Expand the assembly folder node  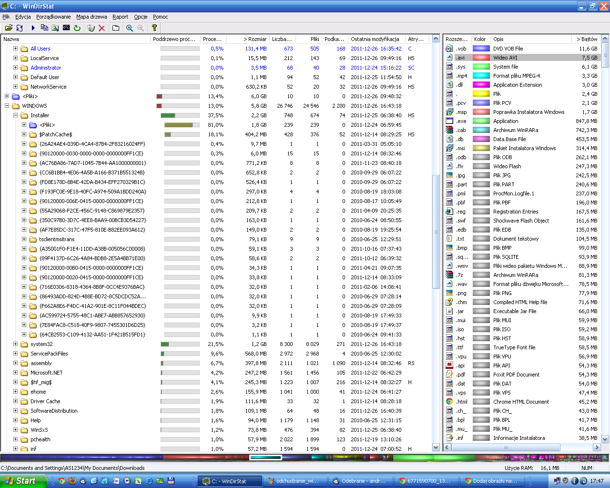pos(15,363)
